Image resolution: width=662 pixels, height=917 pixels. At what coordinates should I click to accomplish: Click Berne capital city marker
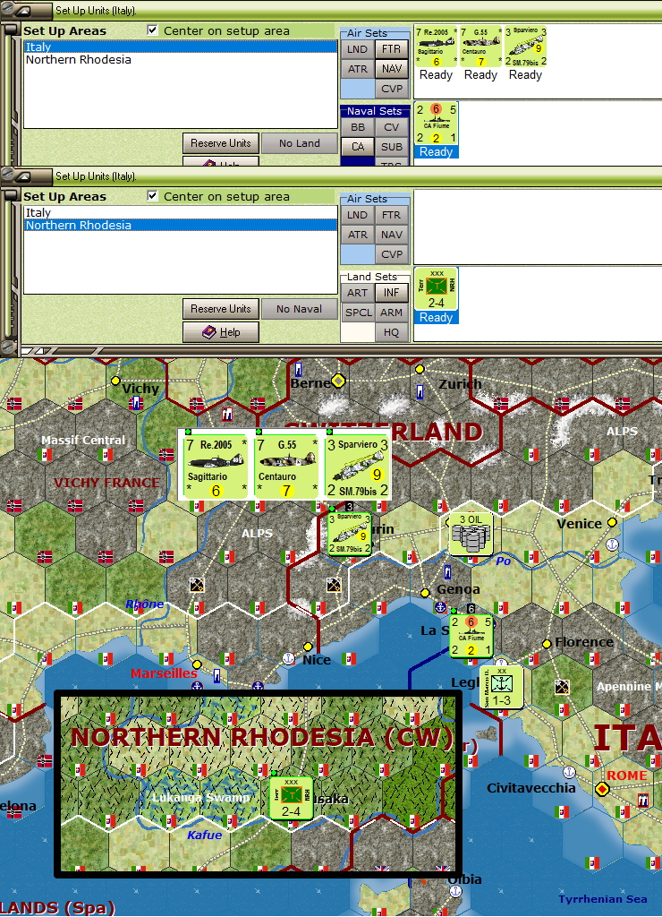point(338,381)
